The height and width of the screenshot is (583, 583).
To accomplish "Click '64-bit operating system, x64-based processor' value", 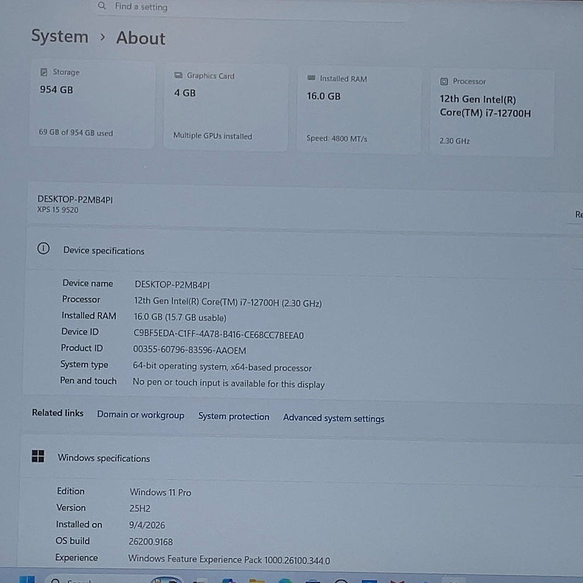I will (222, 367).
